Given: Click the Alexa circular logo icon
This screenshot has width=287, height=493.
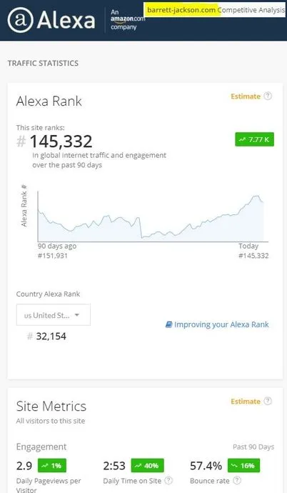Looking at the screenshot, I should point(21,21).
